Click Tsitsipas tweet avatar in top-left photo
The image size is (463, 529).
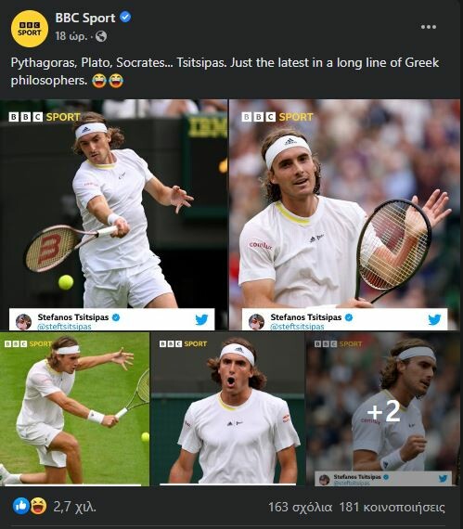(23, 321)
